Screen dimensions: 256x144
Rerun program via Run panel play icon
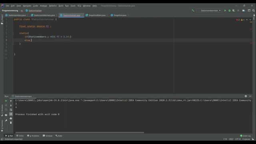pyautogui.click(x=6, y=101)
